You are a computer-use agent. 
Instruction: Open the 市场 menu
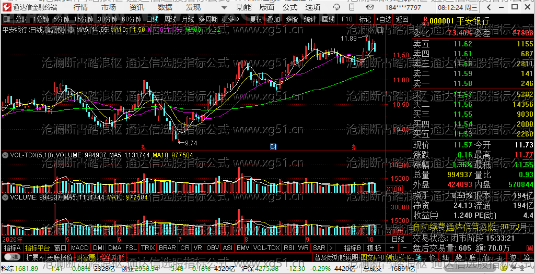(x=109, y=7)
